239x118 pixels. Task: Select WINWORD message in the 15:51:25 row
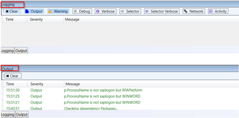click(102, 96)
